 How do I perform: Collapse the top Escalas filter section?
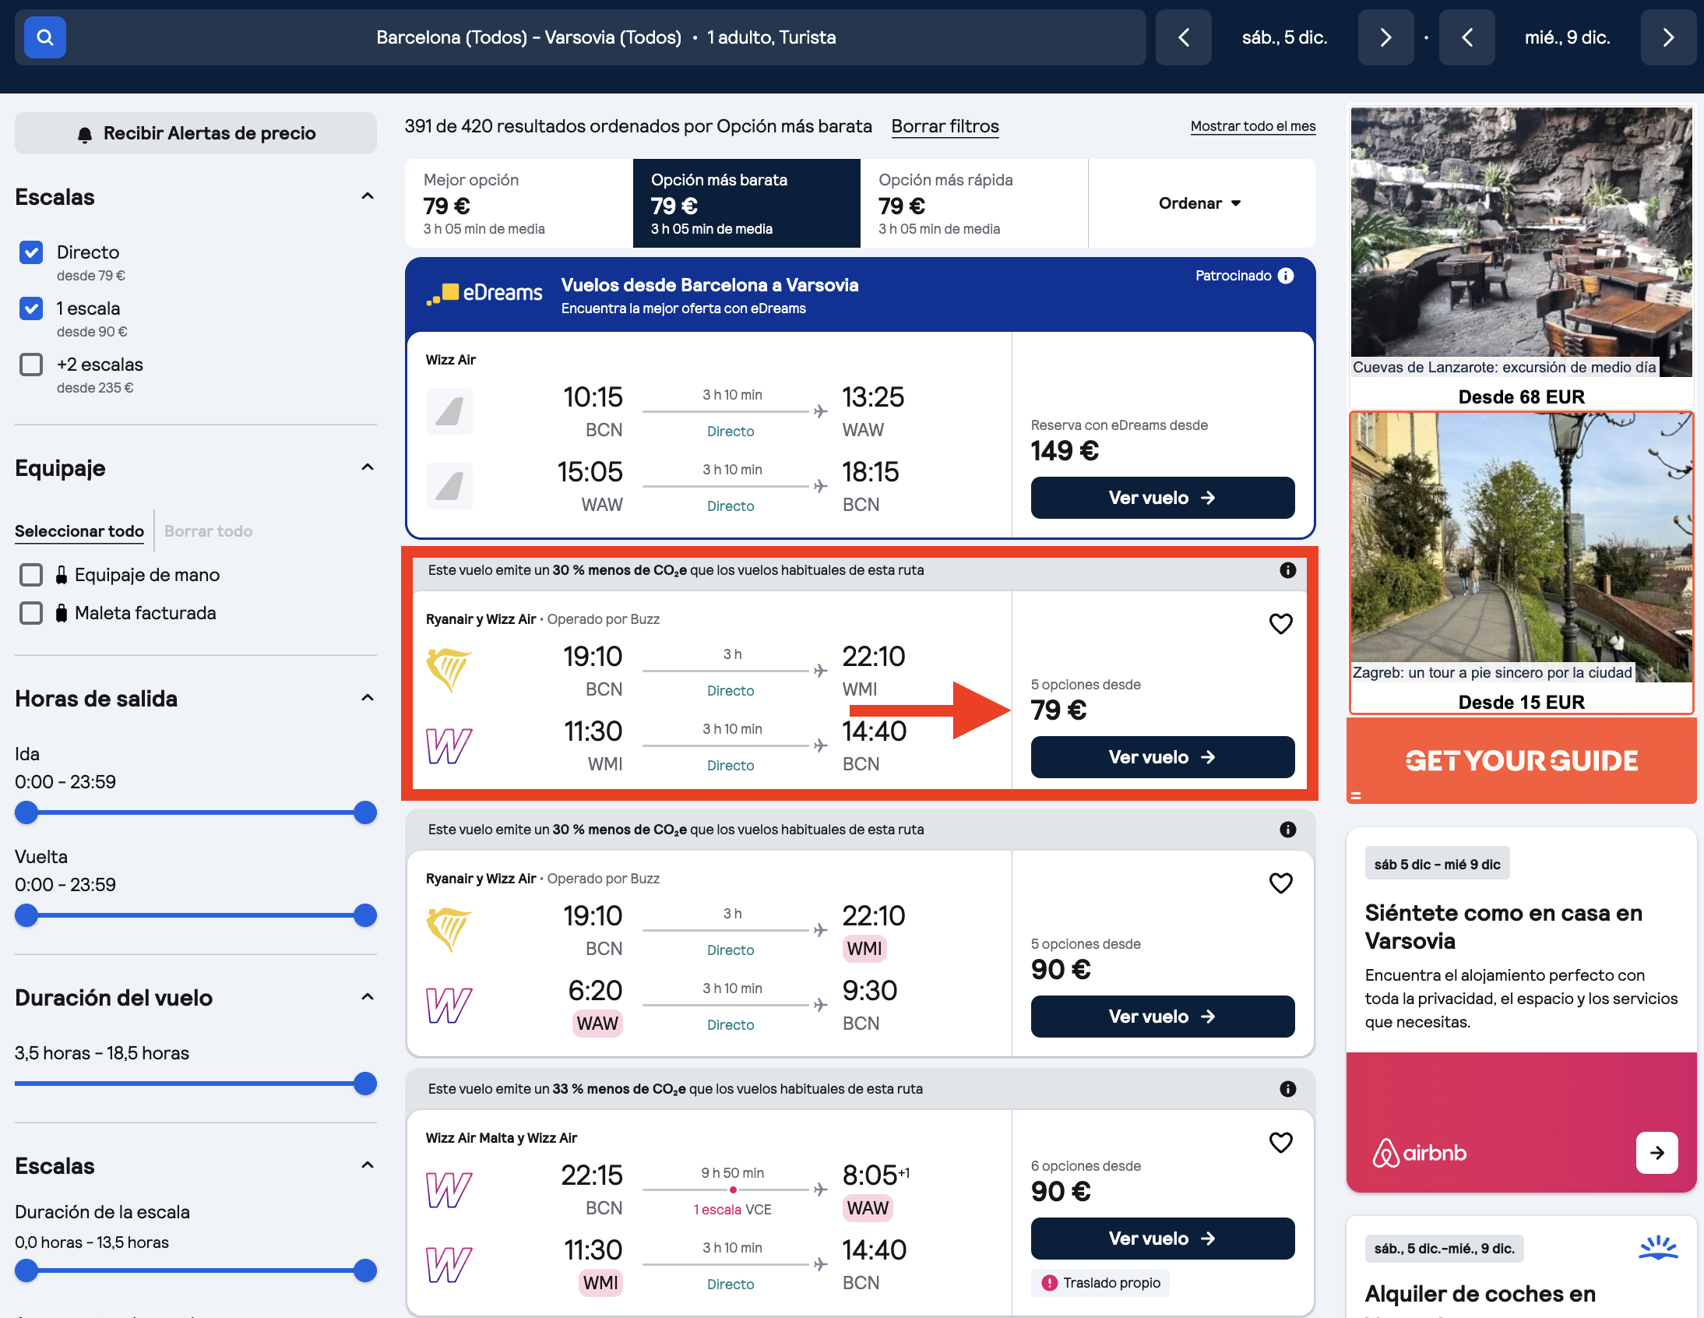coord(368,196)
